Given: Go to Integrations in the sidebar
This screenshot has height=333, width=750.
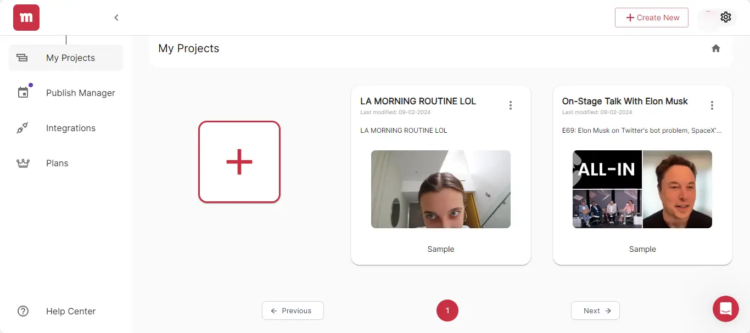Looking at the screenshot, I should [66, 128].
